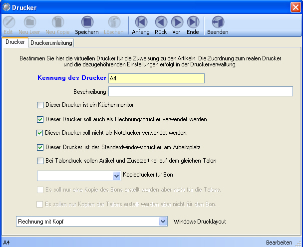The height and width of the screenshot is (247, 303).
Task: Click the Beschreibung text field
Action: [x=200, y=91]
